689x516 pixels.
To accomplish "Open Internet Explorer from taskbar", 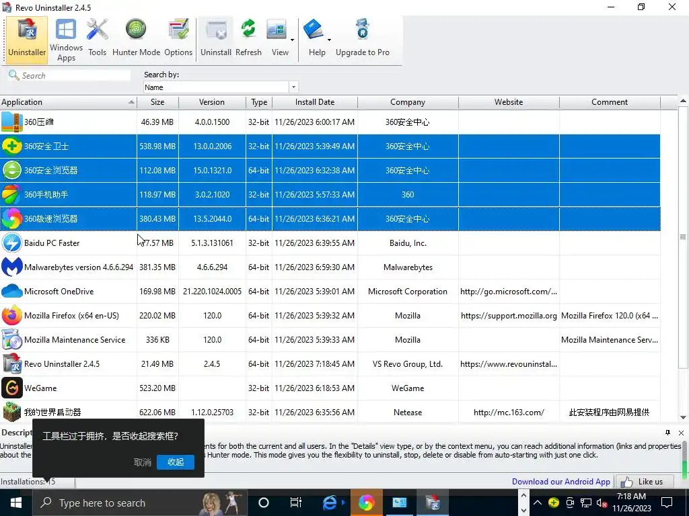I will [x=330, y=503].
